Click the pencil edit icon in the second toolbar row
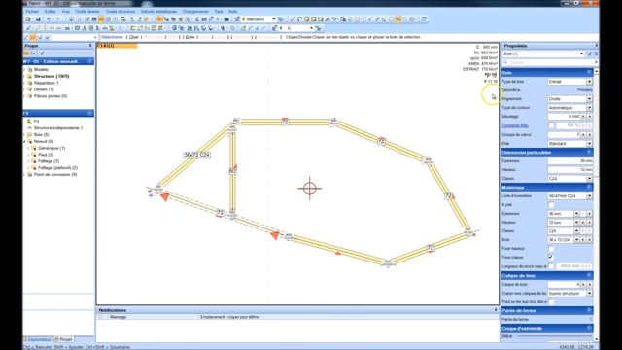This screenshot has width=622, height=350. tap(28, 28)
